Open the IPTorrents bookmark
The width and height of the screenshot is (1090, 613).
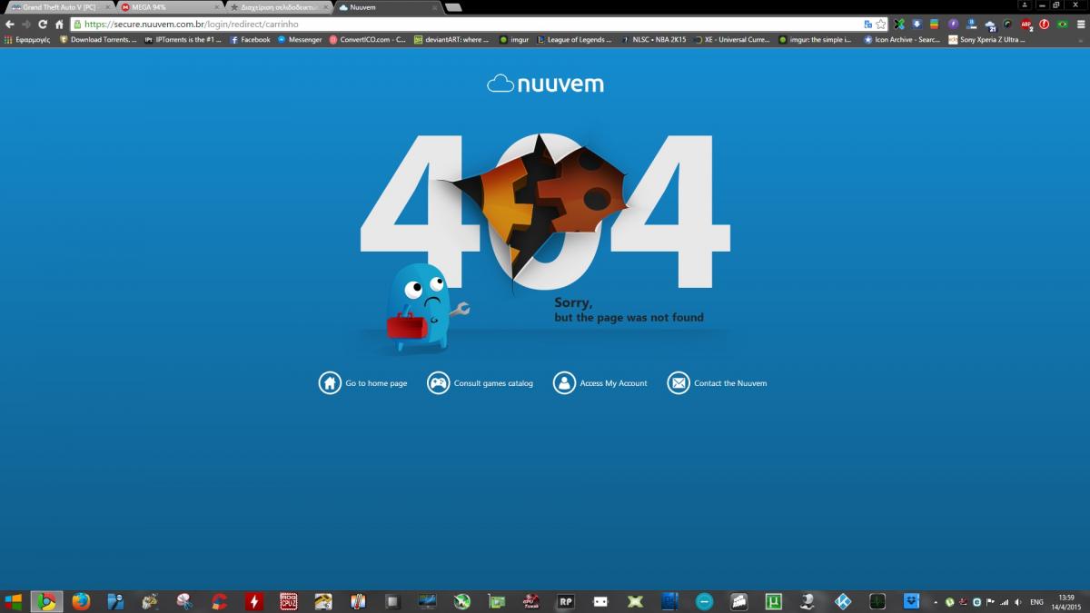[183, 40]
